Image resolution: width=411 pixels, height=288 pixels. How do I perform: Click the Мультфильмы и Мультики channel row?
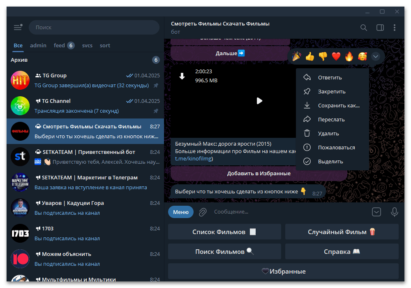(85, 277)
